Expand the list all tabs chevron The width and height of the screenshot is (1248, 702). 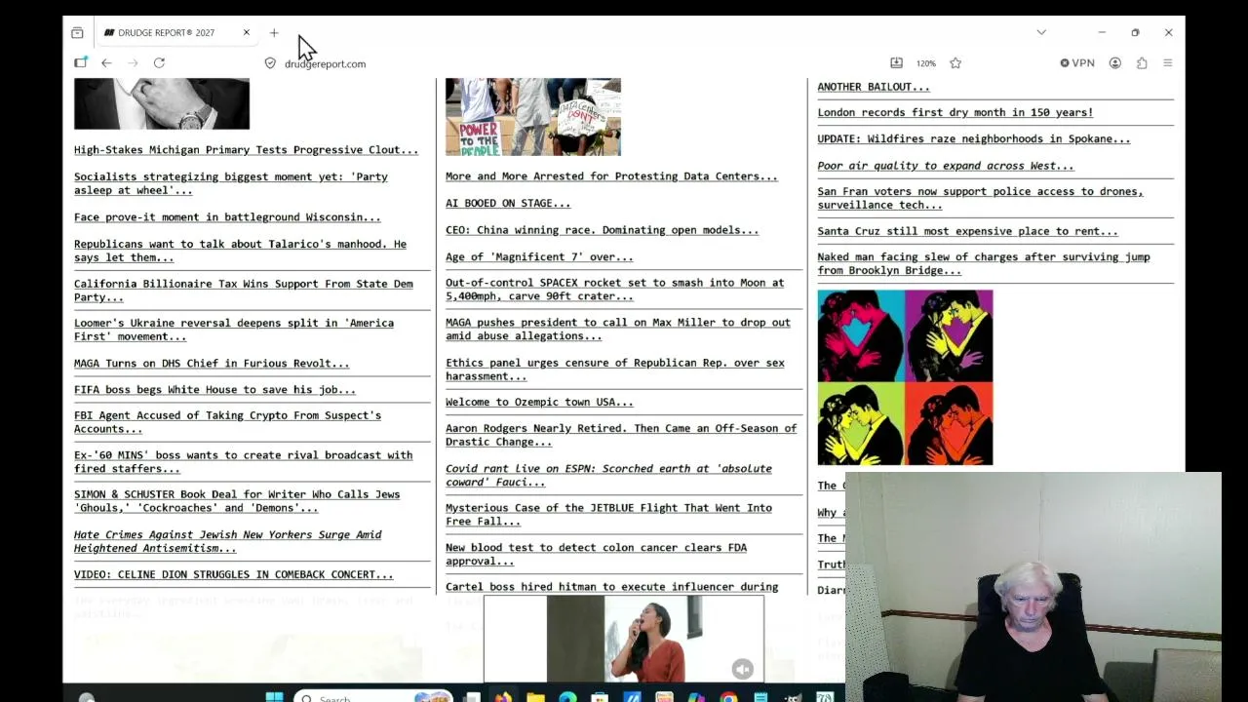coord(1041,32)
